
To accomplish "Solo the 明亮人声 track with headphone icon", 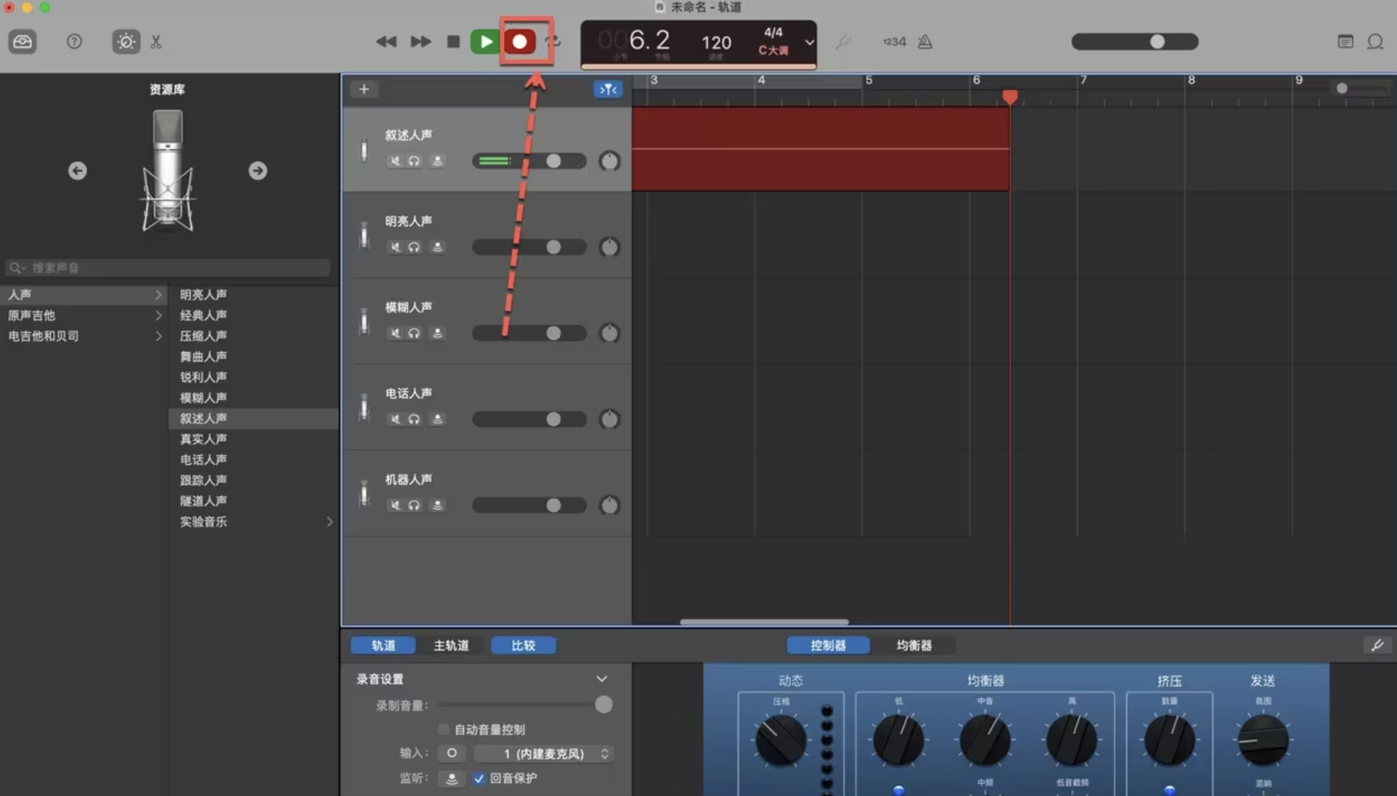I will 415,247.
